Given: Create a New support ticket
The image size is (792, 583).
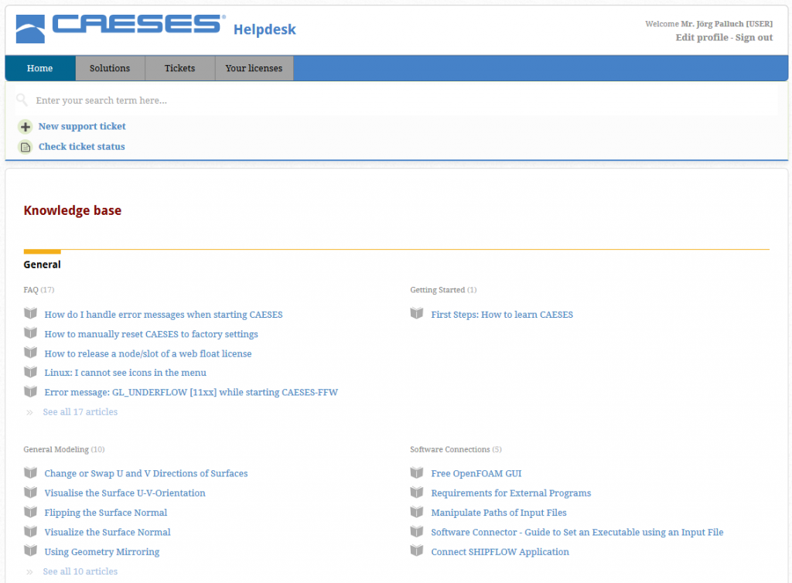Looking at the screenshot, I should coord(82,126).
